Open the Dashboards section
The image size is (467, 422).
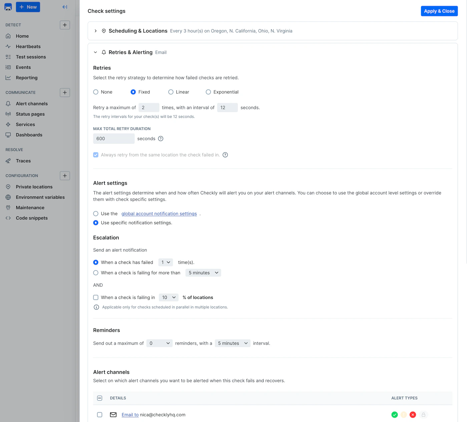(29, 135)
